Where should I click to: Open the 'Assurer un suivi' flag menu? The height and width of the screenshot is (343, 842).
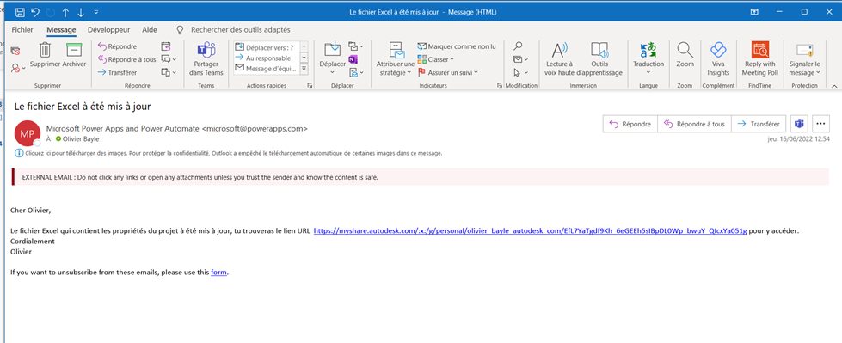(448, 72)
